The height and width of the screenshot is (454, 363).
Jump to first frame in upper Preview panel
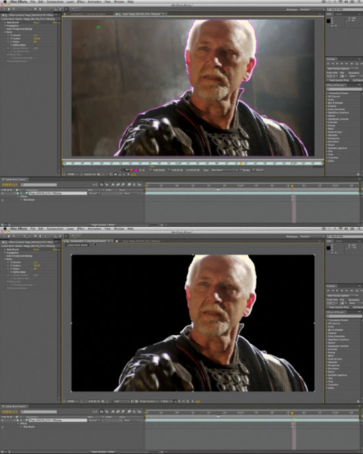(x=329, y=63)
